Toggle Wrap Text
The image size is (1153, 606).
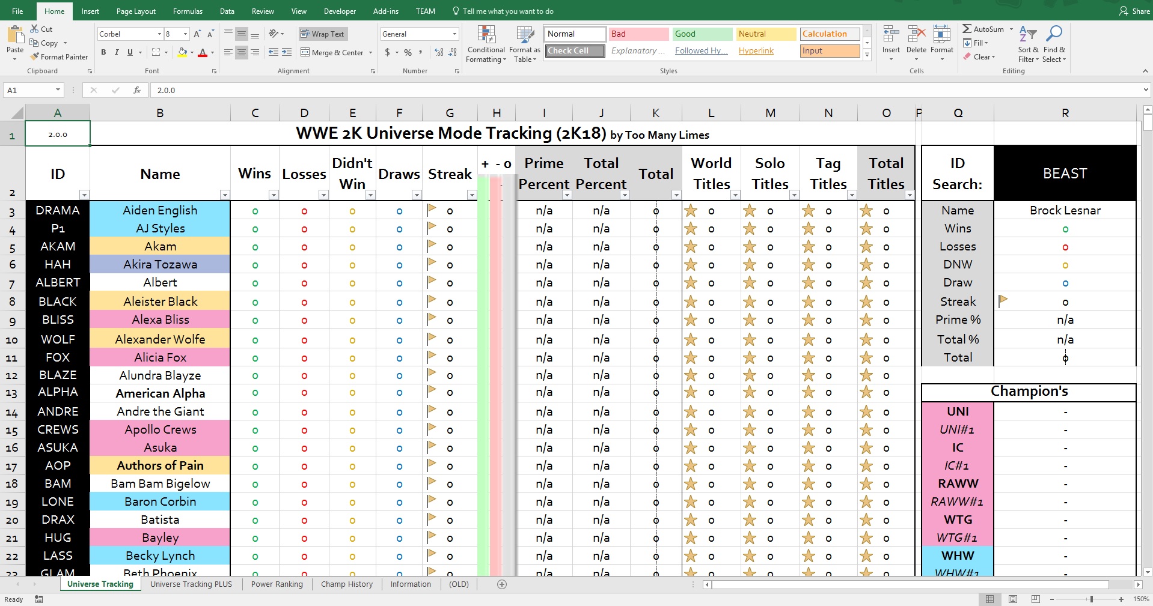[x=323, y=34]
